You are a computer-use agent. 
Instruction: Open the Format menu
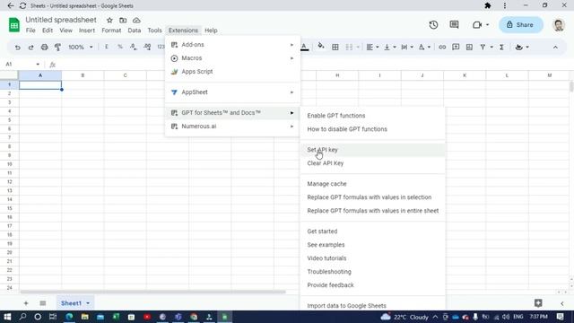tap(111, 31)
